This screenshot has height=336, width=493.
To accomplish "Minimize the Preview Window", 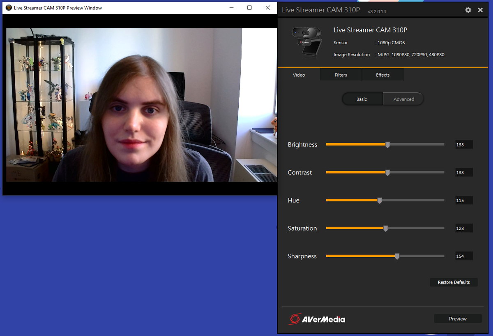I will (231, 8).
